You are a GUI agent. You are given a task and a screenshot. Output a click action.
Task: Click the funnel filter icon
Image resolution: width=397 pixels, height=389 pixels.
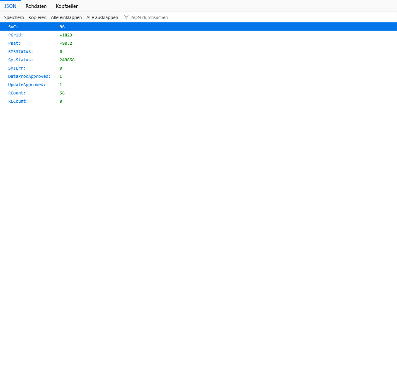[x=126, y=17]
